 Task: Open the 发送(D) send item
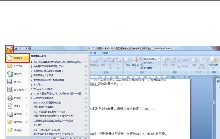pos(17,114)
